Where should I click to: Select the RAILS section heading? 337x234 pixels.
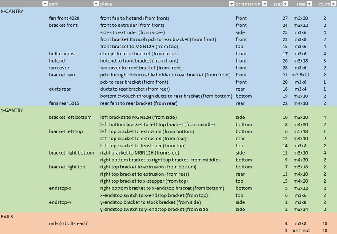[x=7, y=216]
